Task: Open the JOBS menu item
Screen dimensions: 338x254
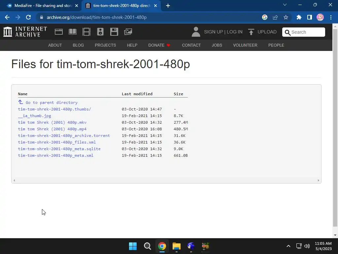Action: [x=217, y=45]
